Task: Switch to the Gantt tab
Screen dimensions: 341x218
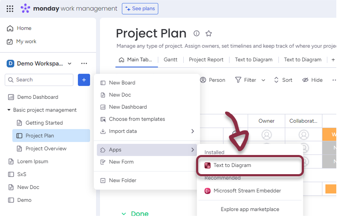Action: 170,60
